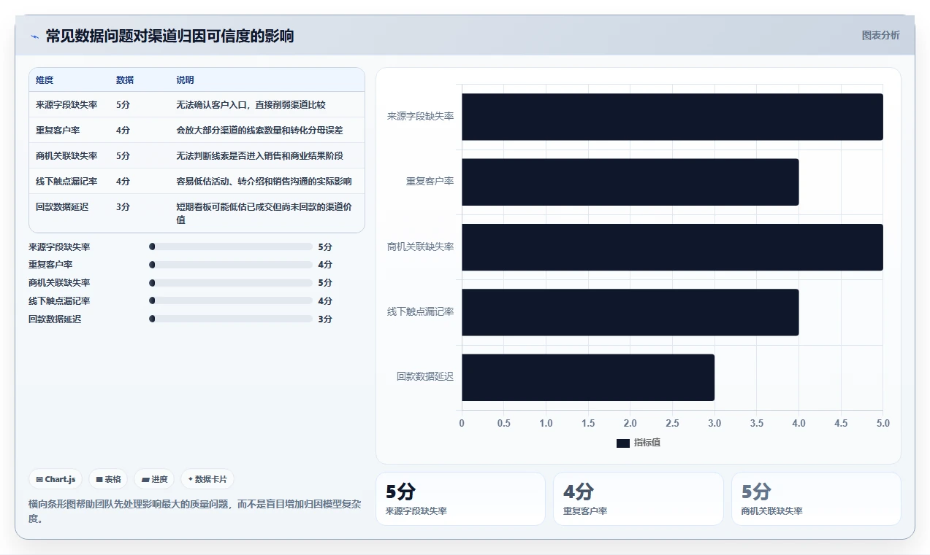Image resolution: width=930 pixels, height=555 pixels.
Task: Click description 短期看板可能低估已成交但尚未回款的渠道价值
Action: coord(264,214)
